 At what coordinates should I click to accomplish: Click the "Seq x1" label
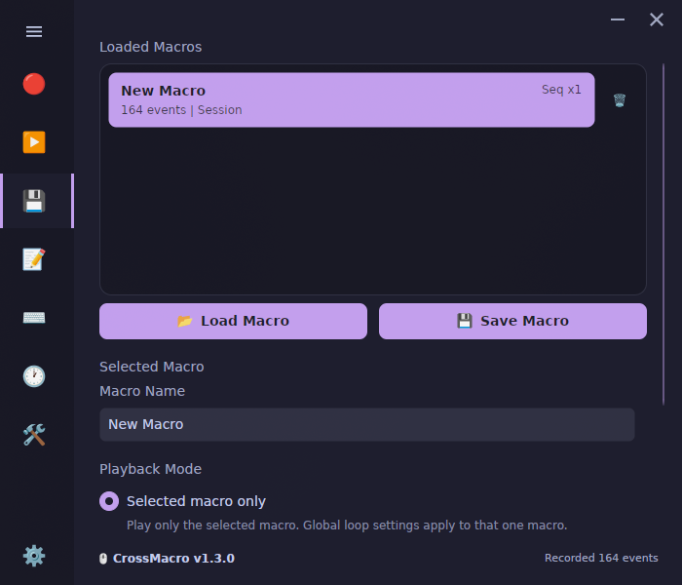point(561,90)
